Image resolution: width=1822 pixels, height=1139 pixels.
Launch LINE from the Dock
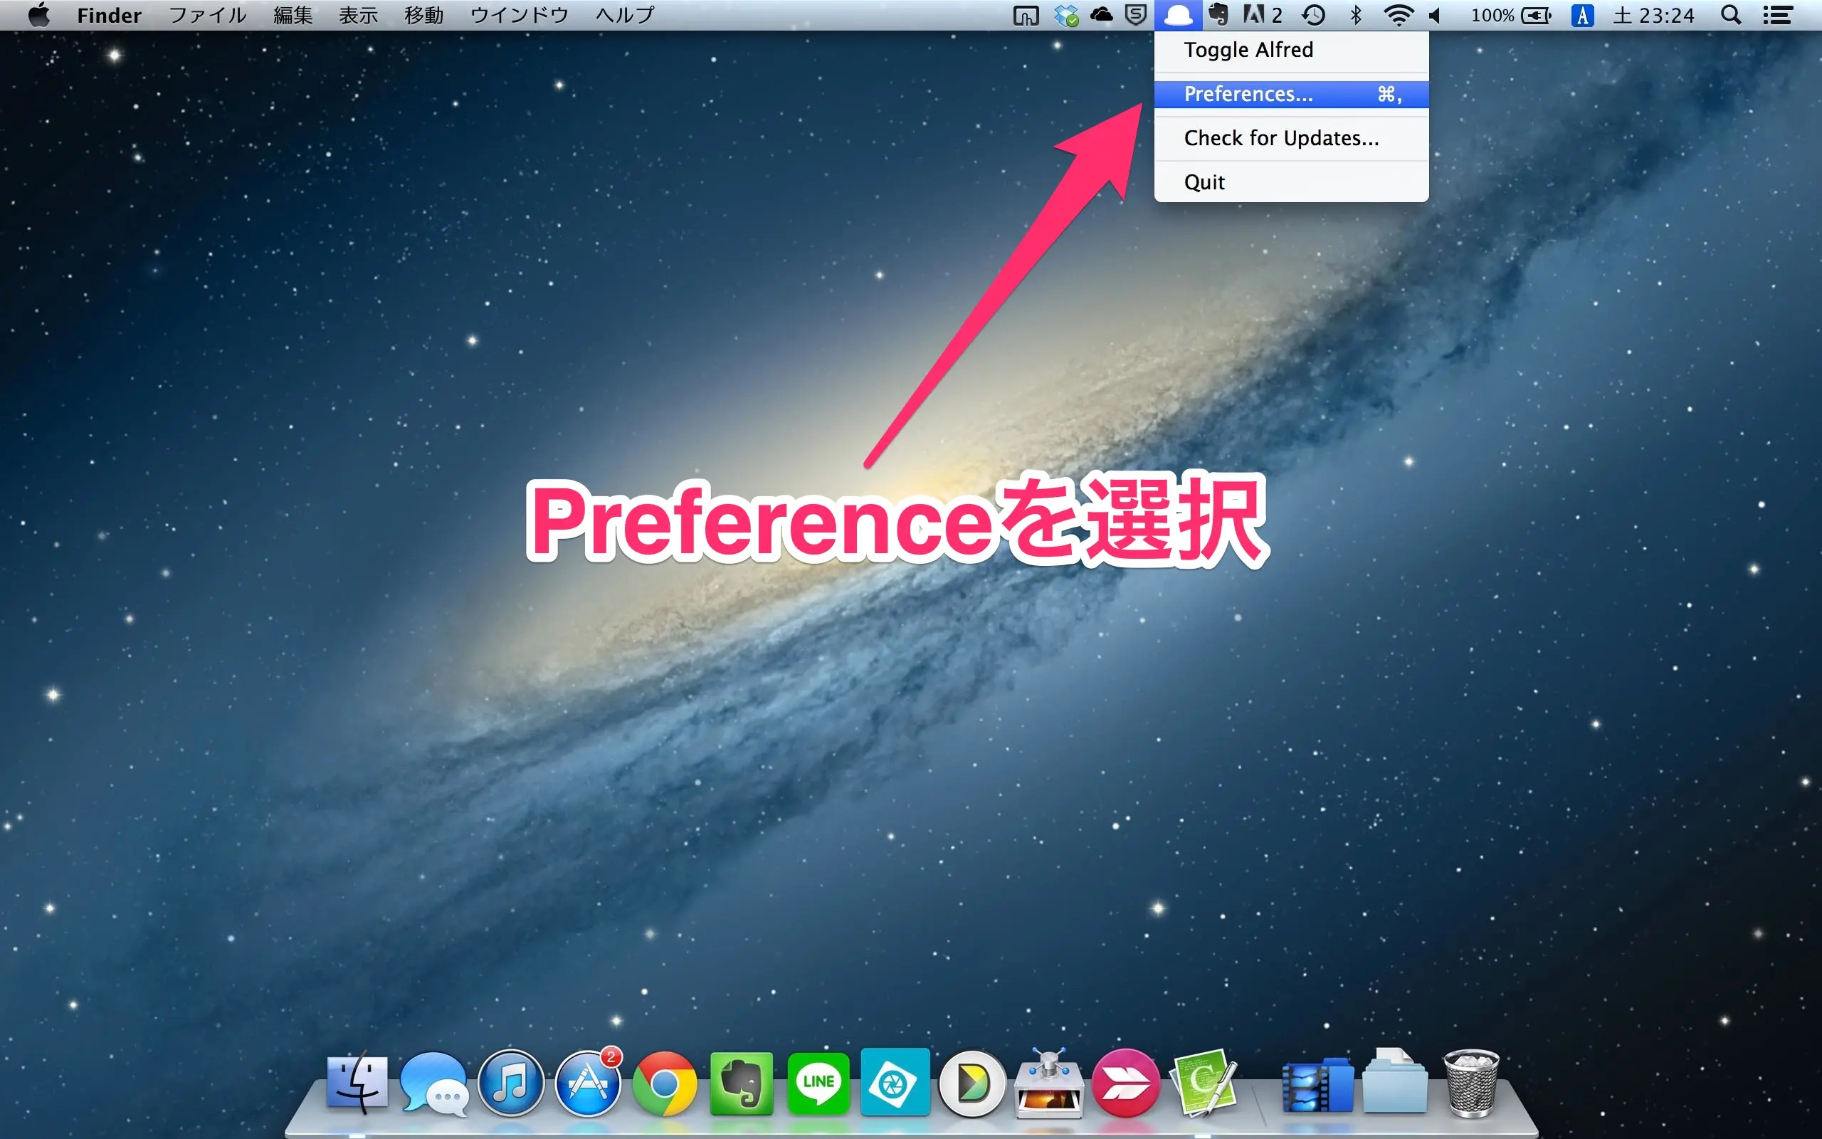point(818,1083)
